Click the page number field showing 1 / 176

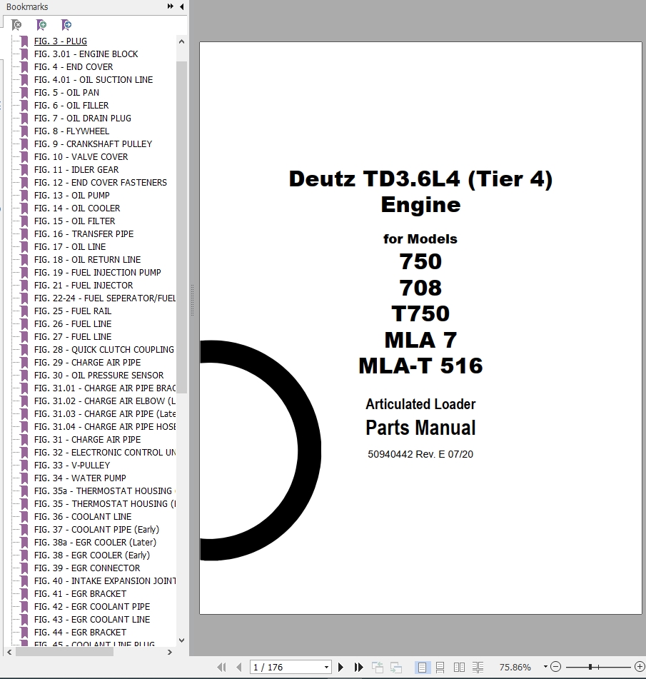click(287, 667)
